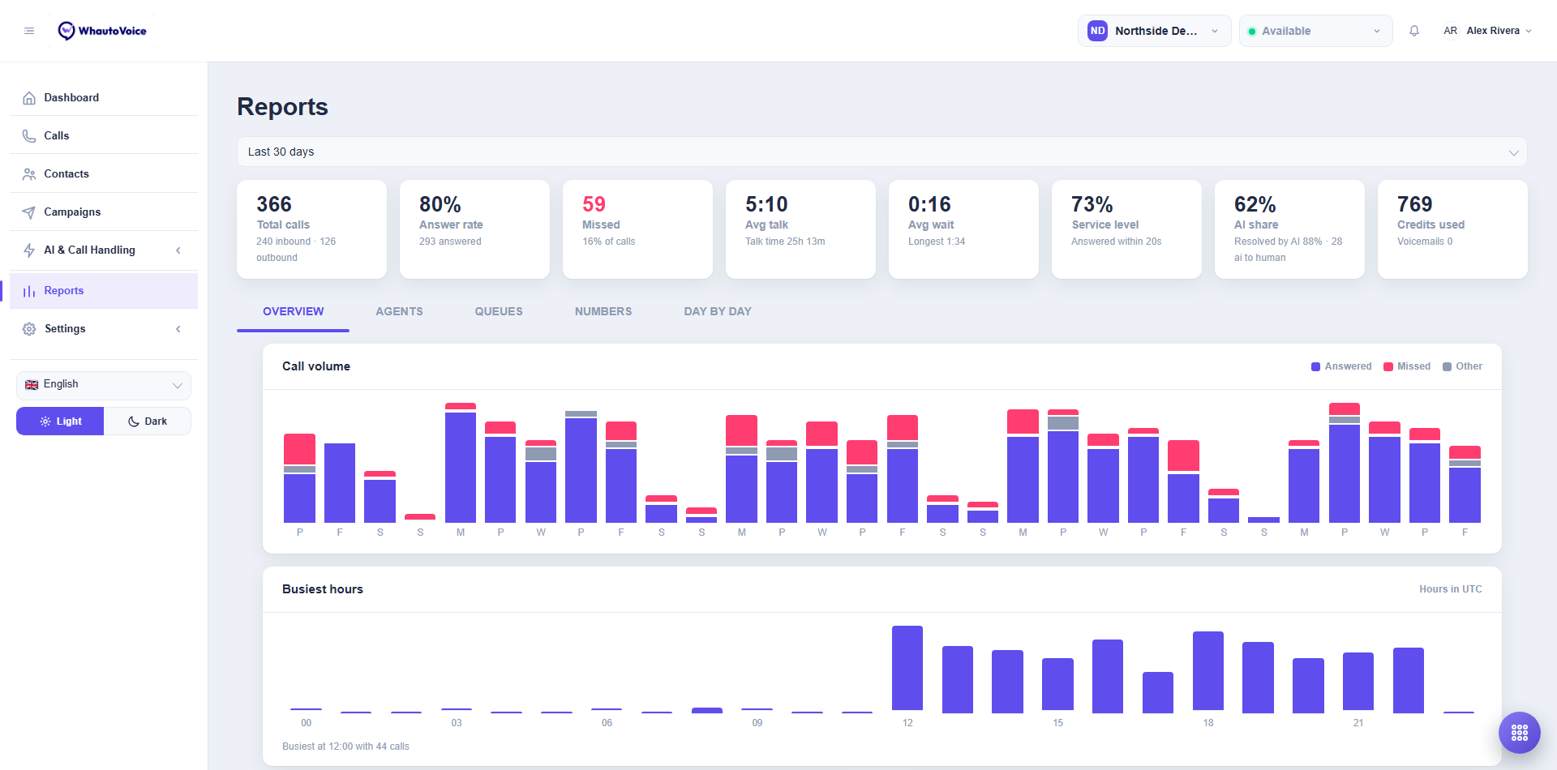Open the apps grid floating button
The width and height of the screenshot is (1557, 770).
[x=1520, y=733]
